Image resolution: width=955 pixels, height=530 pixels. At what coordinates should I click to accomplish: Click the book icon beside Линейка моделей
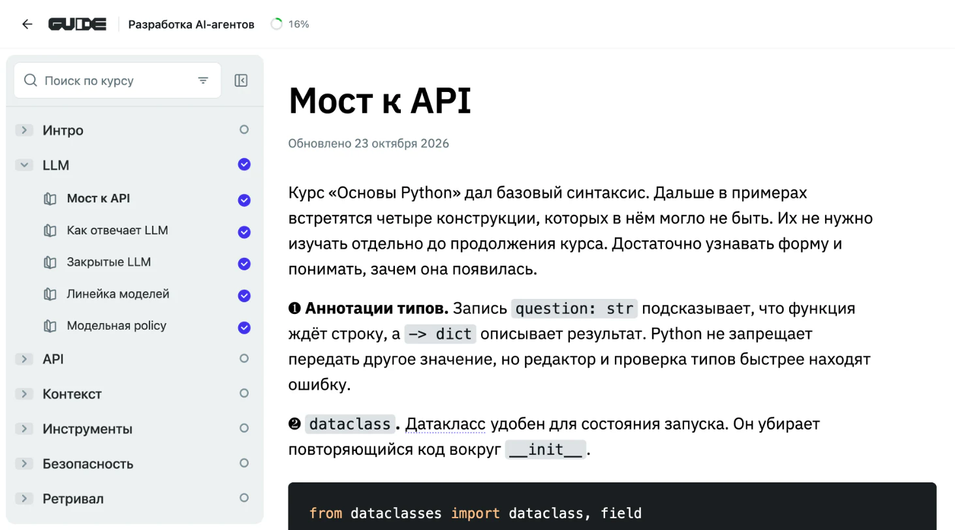click(50, 294)
